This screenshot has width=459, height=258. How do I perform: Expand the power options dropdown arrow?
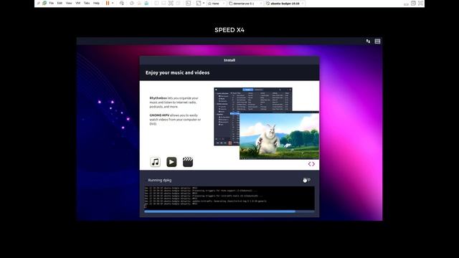click(x=113, y=3)
